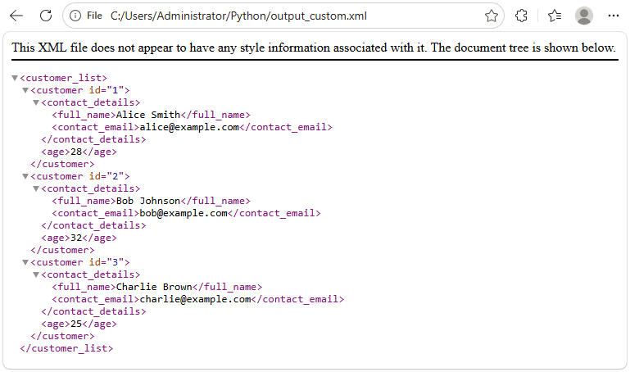Viewport: 630px width, 372px height.
Task: Reload the page with the refresh icon
Action: pyautogui.click(x=46, y=16)
